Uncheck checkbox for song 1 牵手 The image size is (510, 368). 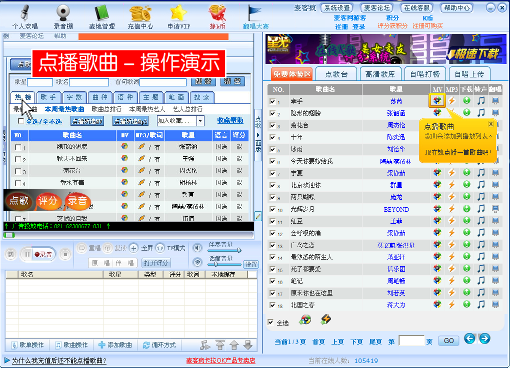(272, 101)
